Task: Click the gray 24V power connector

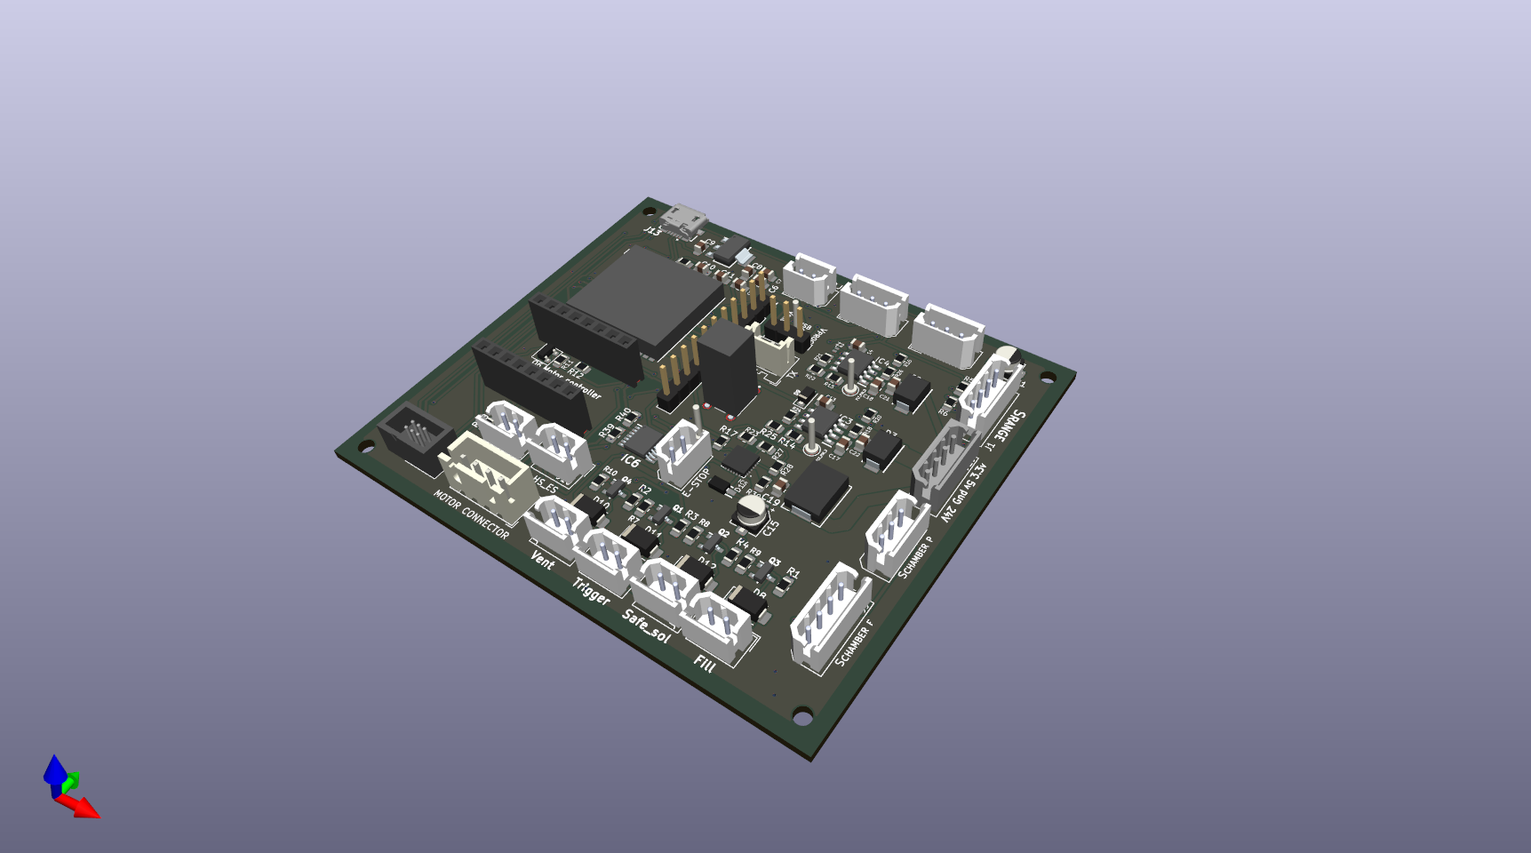Action: [942, 460]
